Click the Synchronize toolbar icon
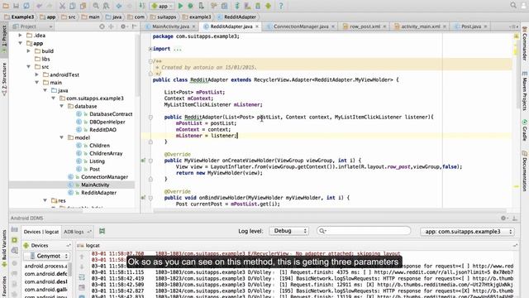Viewport: 529px width, 298px height. pyautogui.click(x=26, y=6)
